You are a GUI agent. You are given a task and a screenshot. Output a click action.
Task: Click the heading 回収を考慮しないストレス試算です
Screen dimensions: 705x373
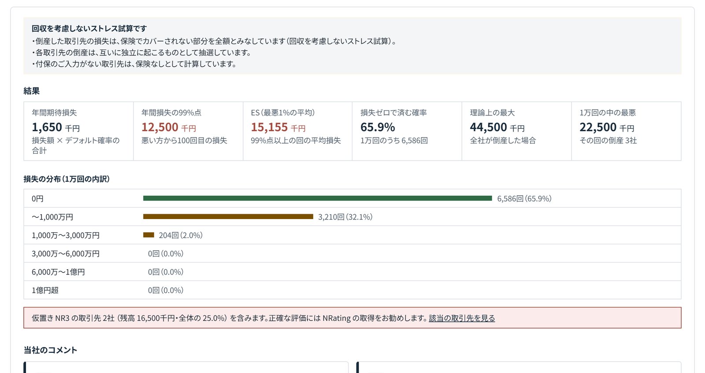89,29
